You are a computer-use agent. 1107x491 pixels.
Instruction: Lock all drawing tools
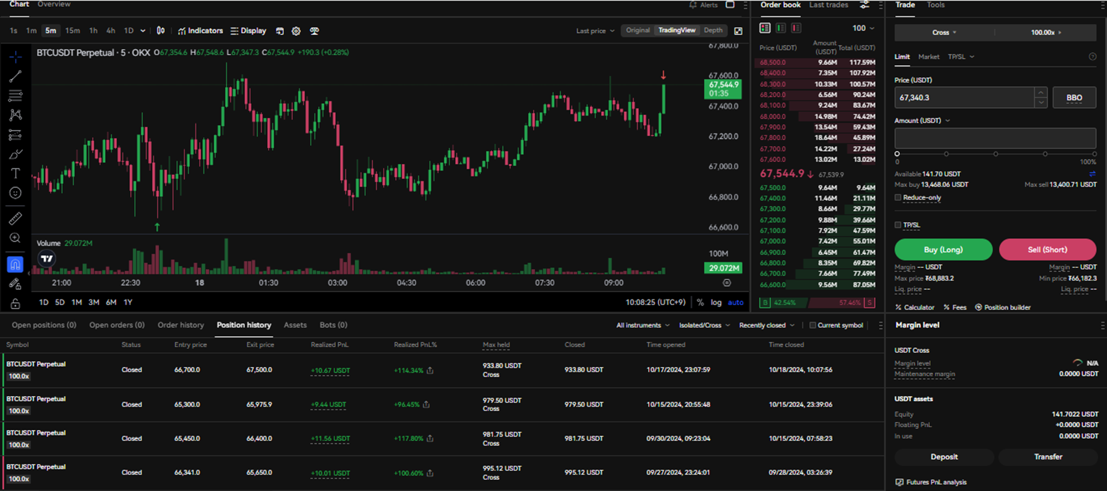click(16, 304)
